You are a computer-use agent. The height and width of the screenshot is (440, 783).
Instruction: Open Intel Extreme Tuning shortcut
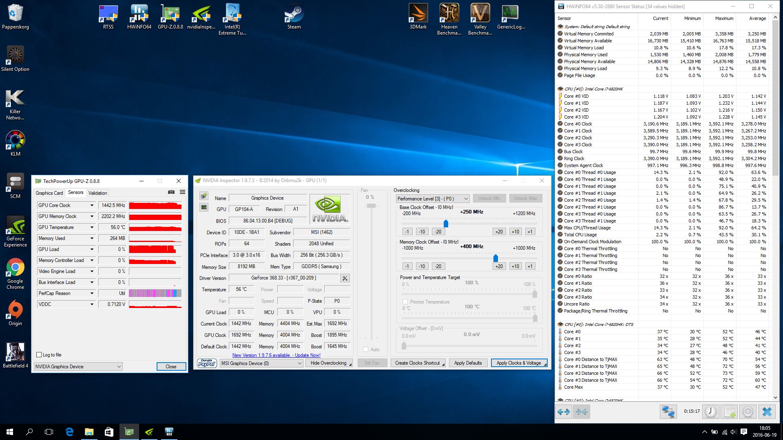coord(232,19)
